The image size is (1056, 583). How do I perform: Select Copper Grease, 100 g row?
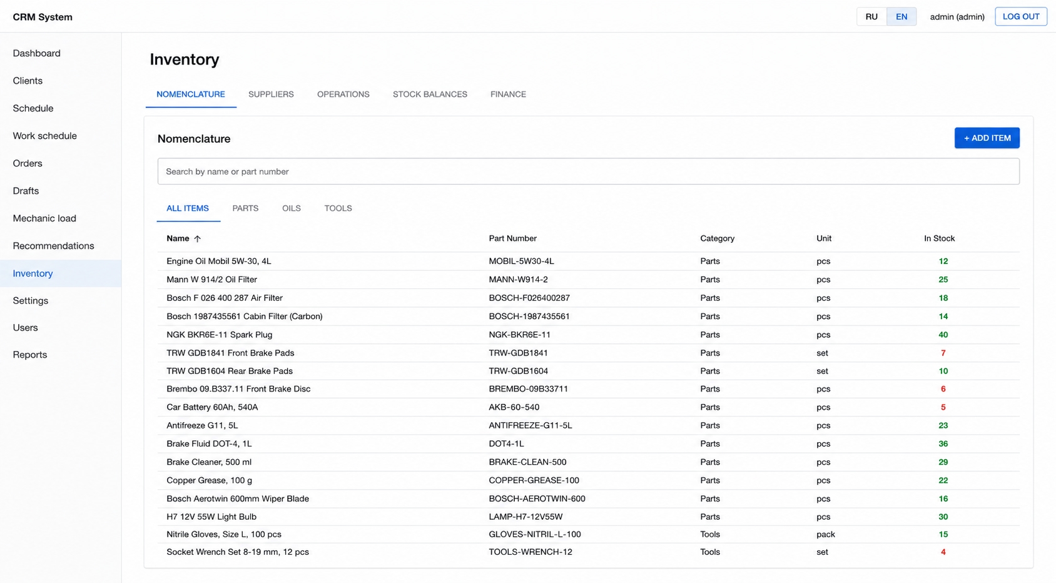(x=588, y=480)
